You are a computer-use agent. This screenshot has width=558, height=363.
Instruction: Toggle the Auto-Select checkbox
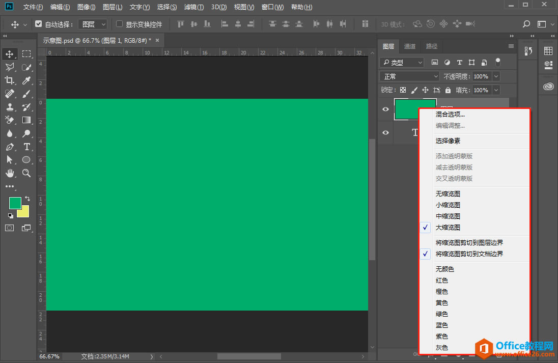[x=38, y=24]
